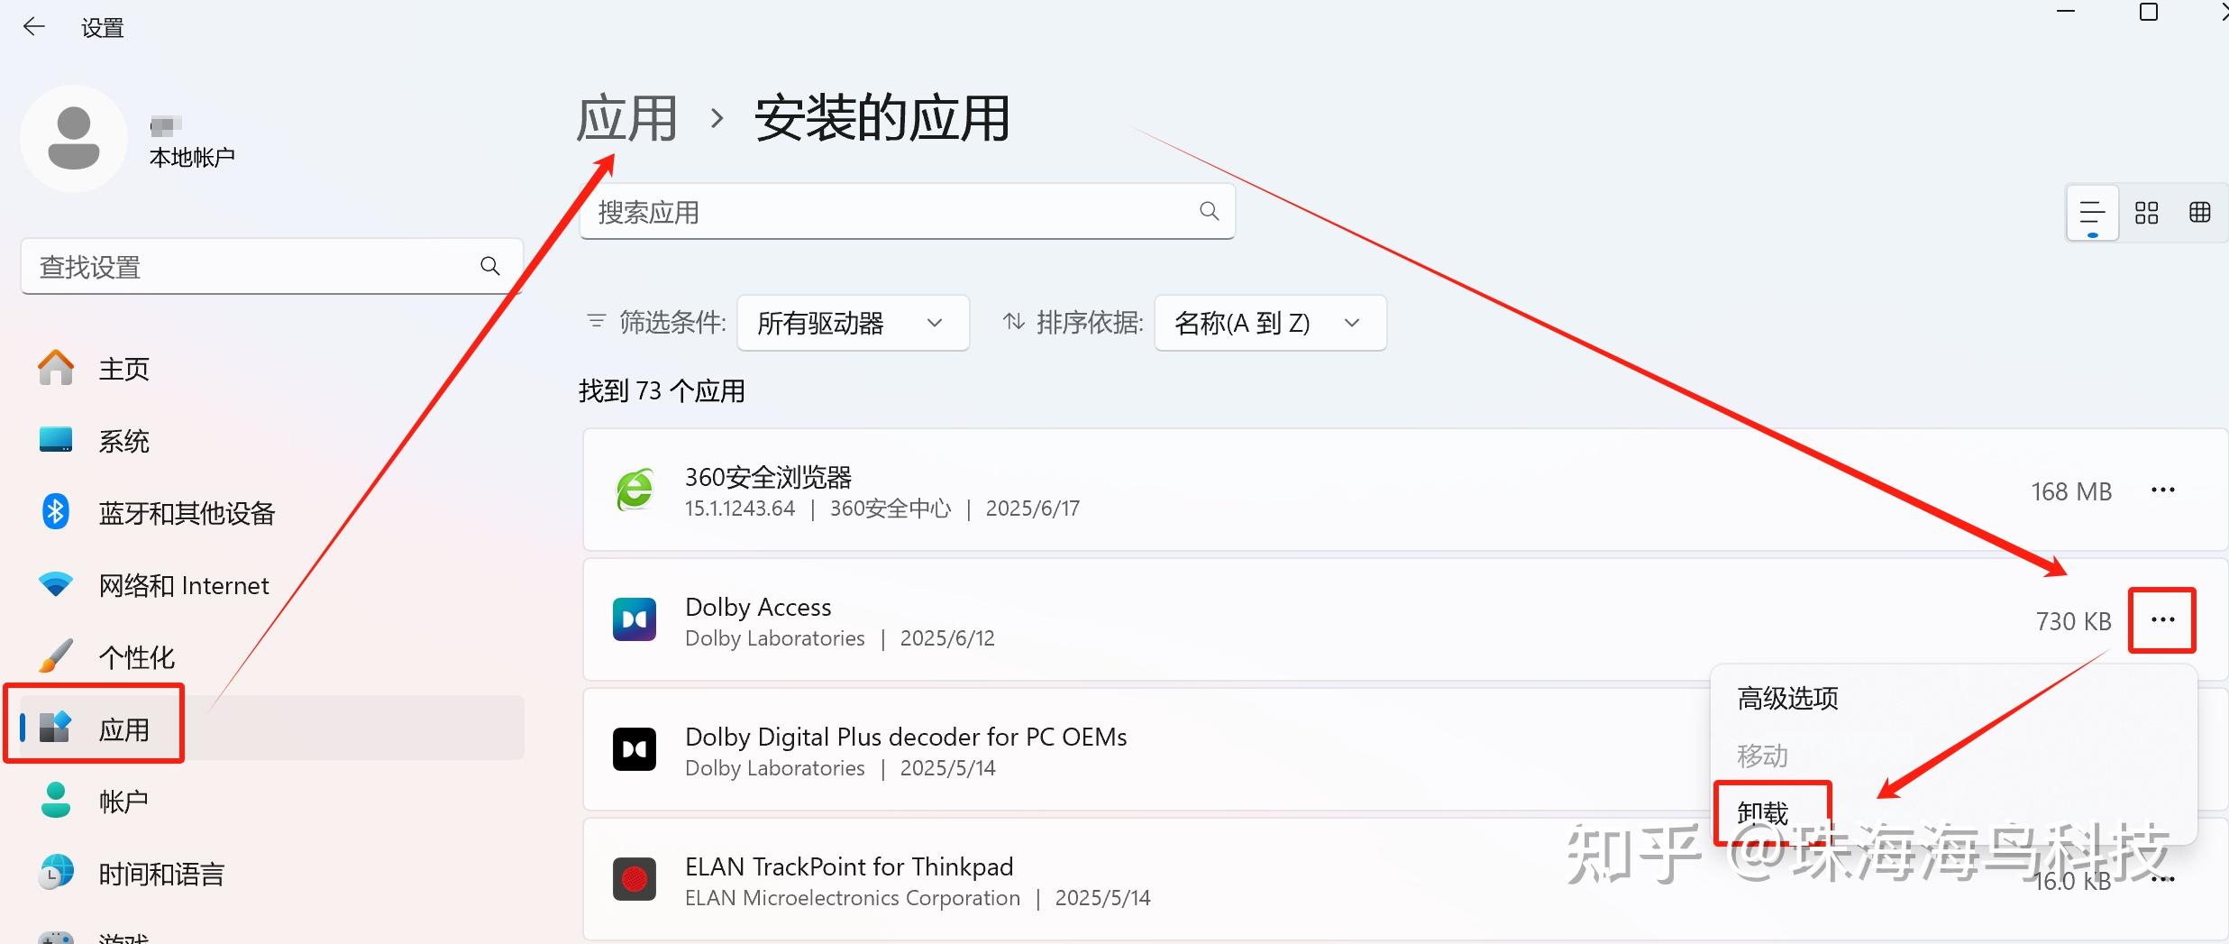This screenshot has height=944, width=2229.
Task: Switch to grid view layout
Action: pyautogui.click(x=2147, y=213)
